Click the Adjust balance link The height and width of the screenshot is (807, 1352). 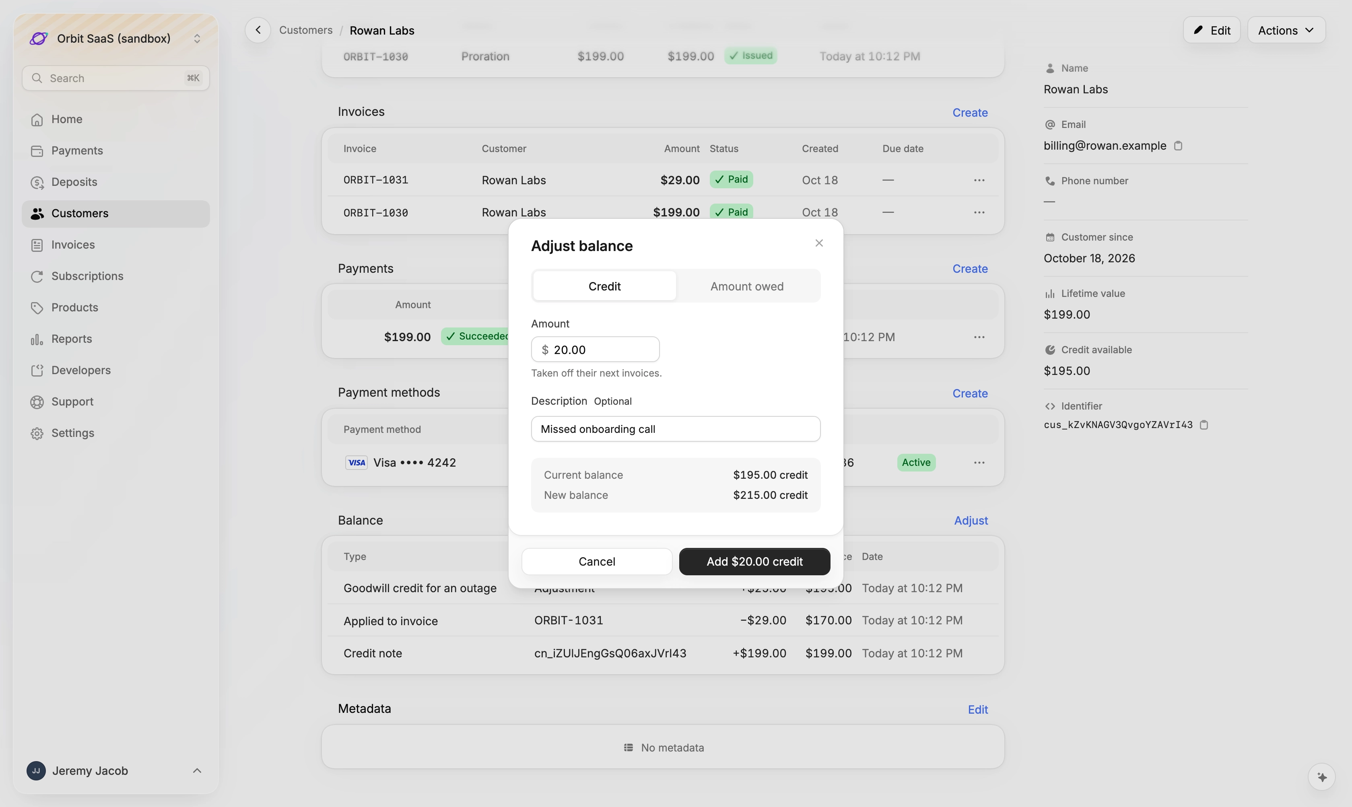(971, 521)
